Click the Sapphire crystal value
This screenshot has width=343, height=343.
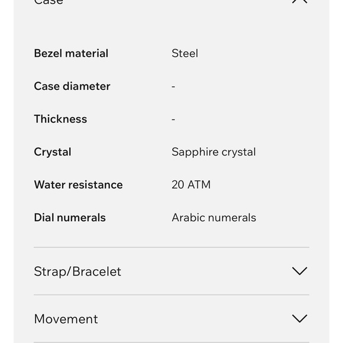coord(213,152)
